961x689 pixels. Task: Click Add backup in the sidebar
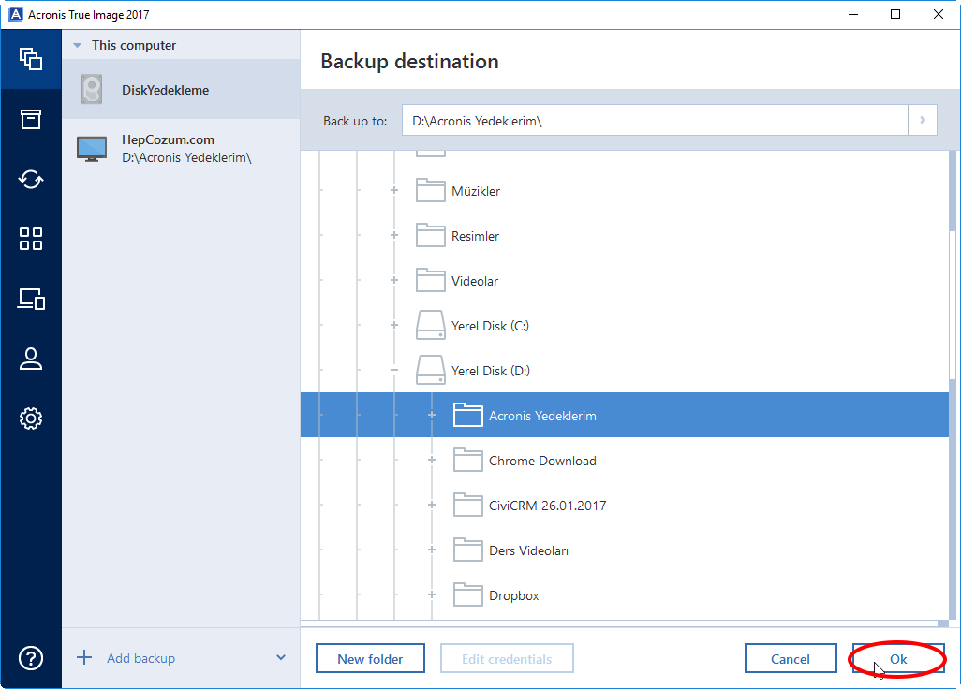tap(140, 658)
